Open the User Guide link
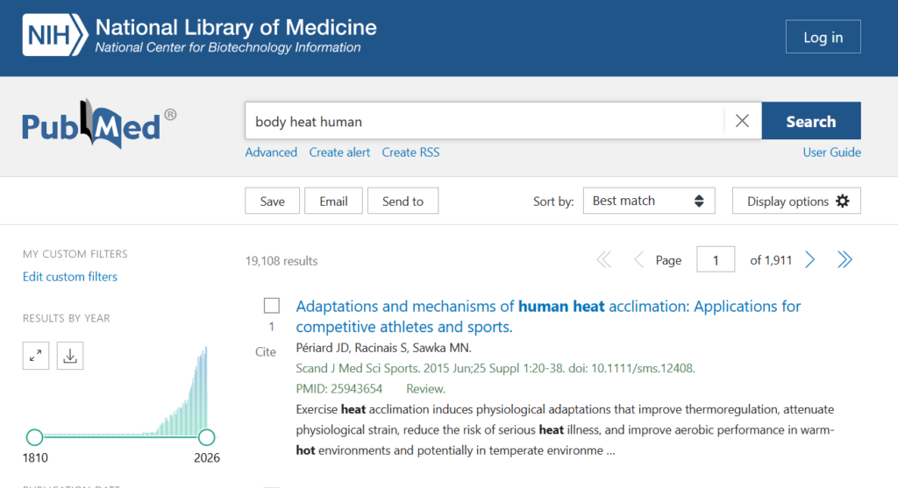 click(x=831, y=152)
